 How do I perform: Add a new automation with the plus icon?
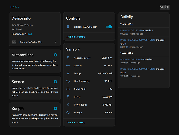(x=55, y=55)
